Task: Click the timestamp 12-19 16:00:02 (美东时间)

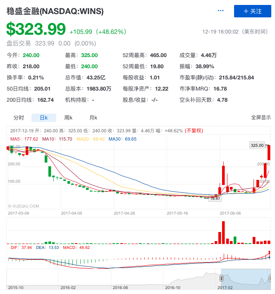Action: [x=235, y=32]
